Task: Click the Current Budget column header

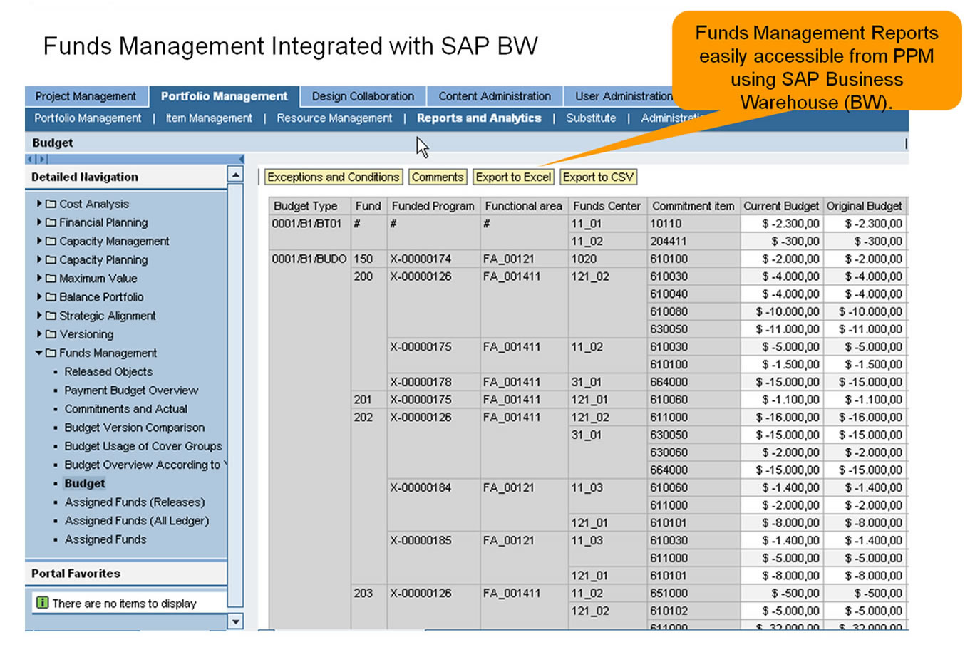Action: point(780,206)
